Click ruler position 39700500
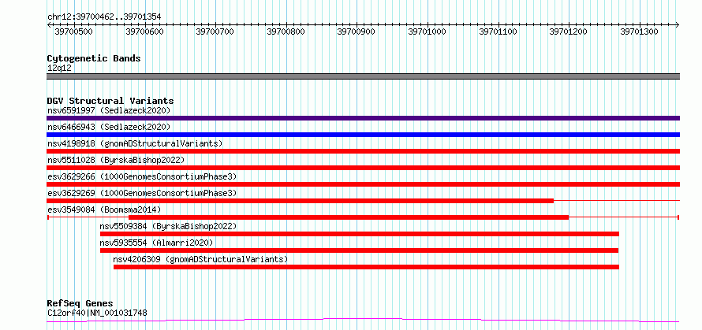This screenshot has height=330, width=702. [x=74, y=32]
